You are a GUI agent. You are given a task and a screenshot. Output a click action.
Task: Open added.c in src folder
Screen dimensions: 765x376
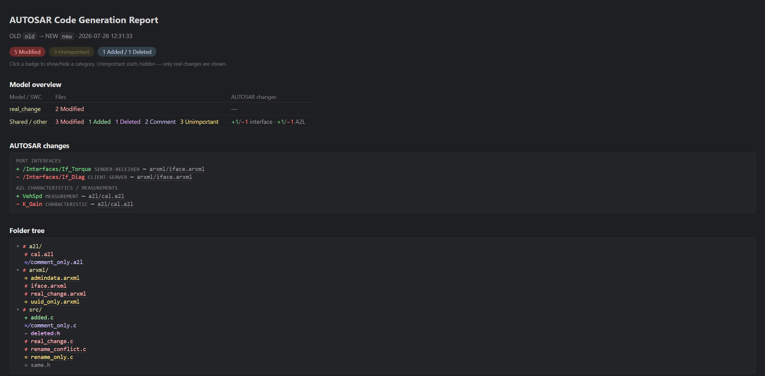pos(42,317)
